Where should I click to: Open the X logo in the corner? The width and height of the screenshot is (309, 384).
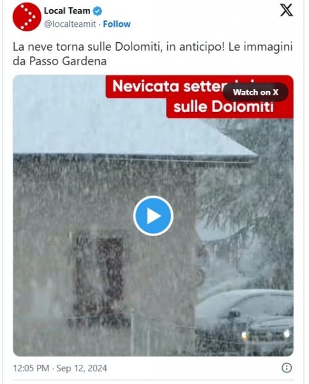(x=286, y=10)
